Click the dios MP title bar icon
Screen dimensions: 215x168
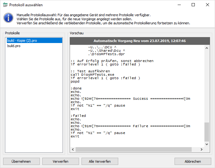[5, 5]
